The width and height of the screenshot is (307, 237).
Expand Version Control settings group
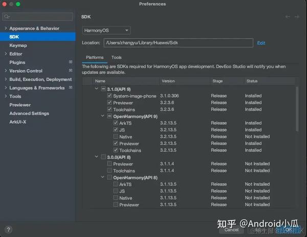[6, 70]
